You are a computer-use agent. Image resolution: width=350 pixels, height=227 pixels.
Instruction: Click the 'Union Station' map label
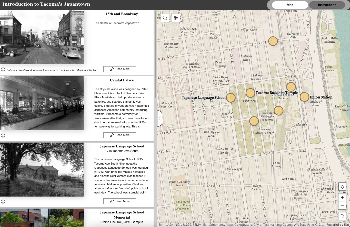point(321,97)
